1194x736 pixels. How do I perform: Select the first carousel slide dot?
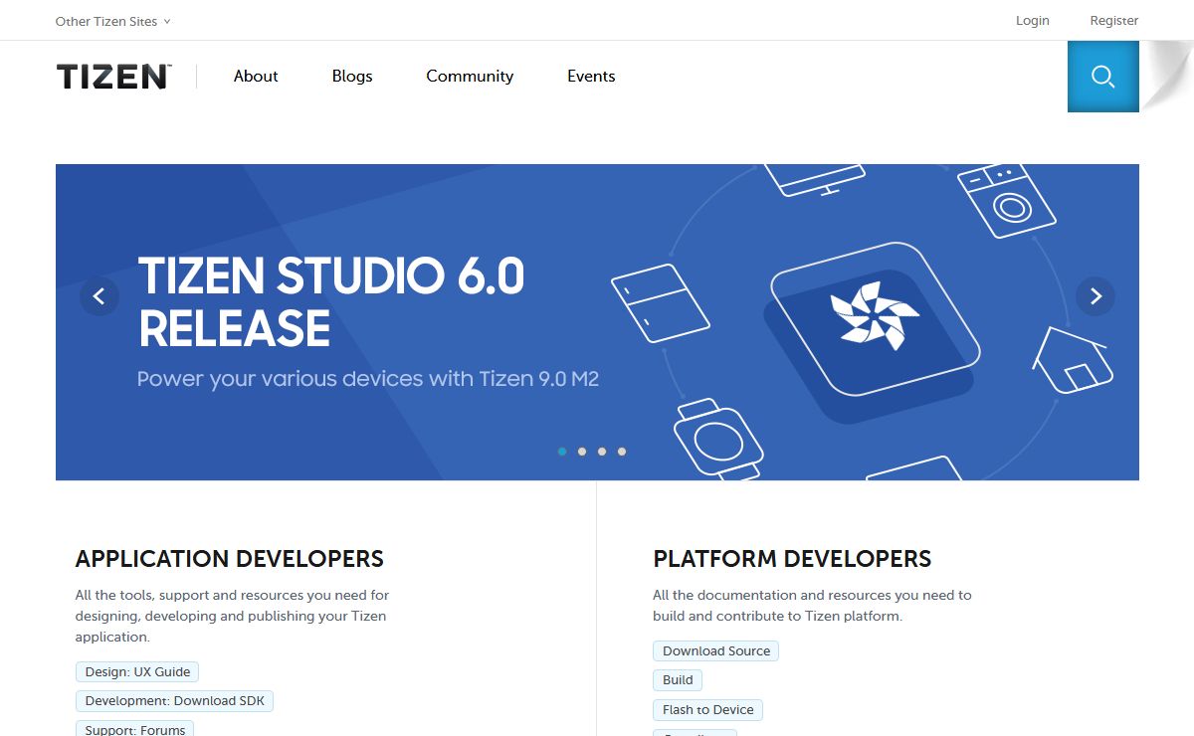562,452
